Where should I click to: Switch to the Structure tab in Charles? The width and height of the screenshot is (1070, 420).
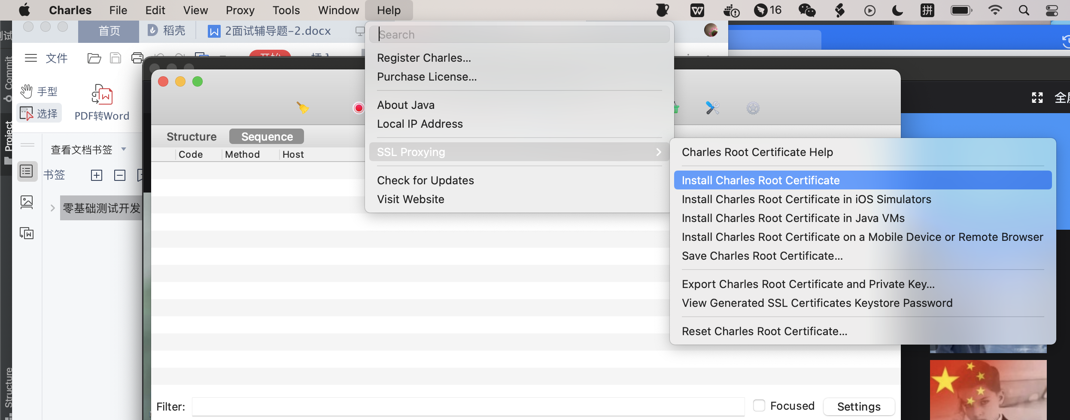pyautogui.click(x=192, y=137)
